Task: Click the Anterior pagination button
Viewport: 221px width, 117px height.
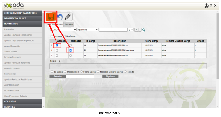Action: pos(58,76)
